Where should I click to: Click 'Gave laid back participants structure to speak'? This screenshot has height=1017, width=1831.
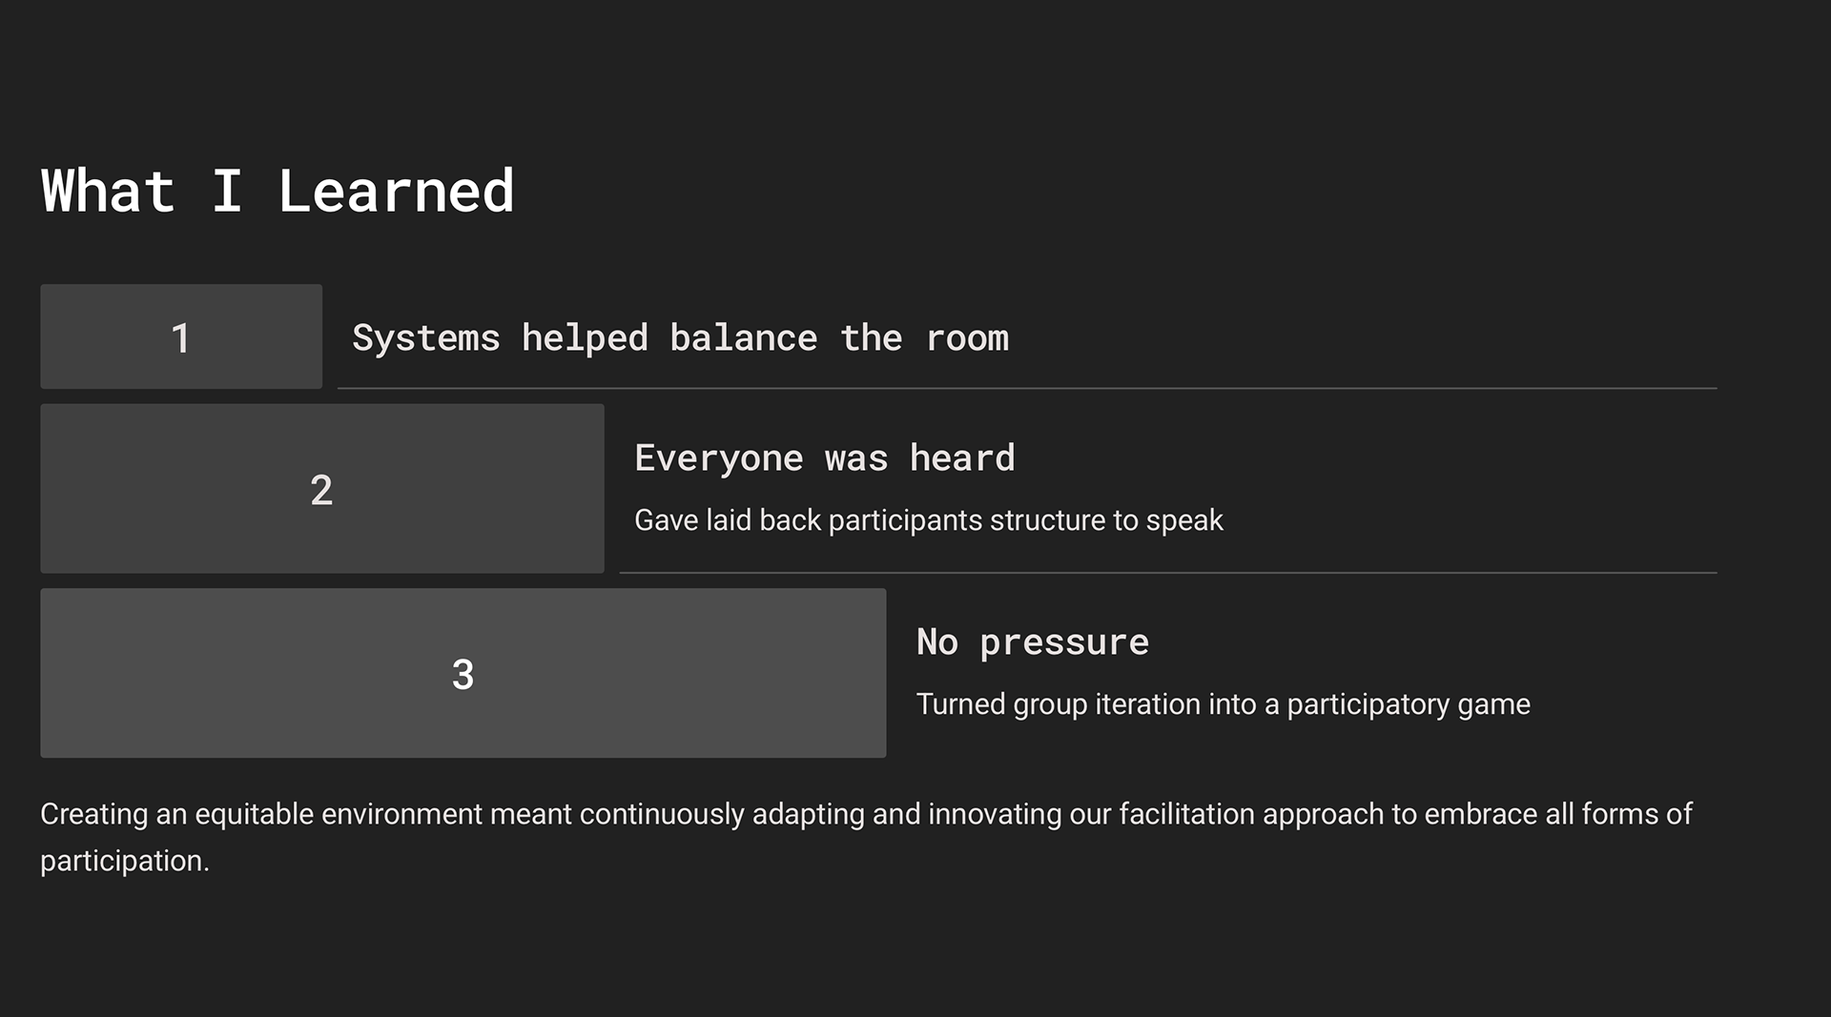(929, 520)
